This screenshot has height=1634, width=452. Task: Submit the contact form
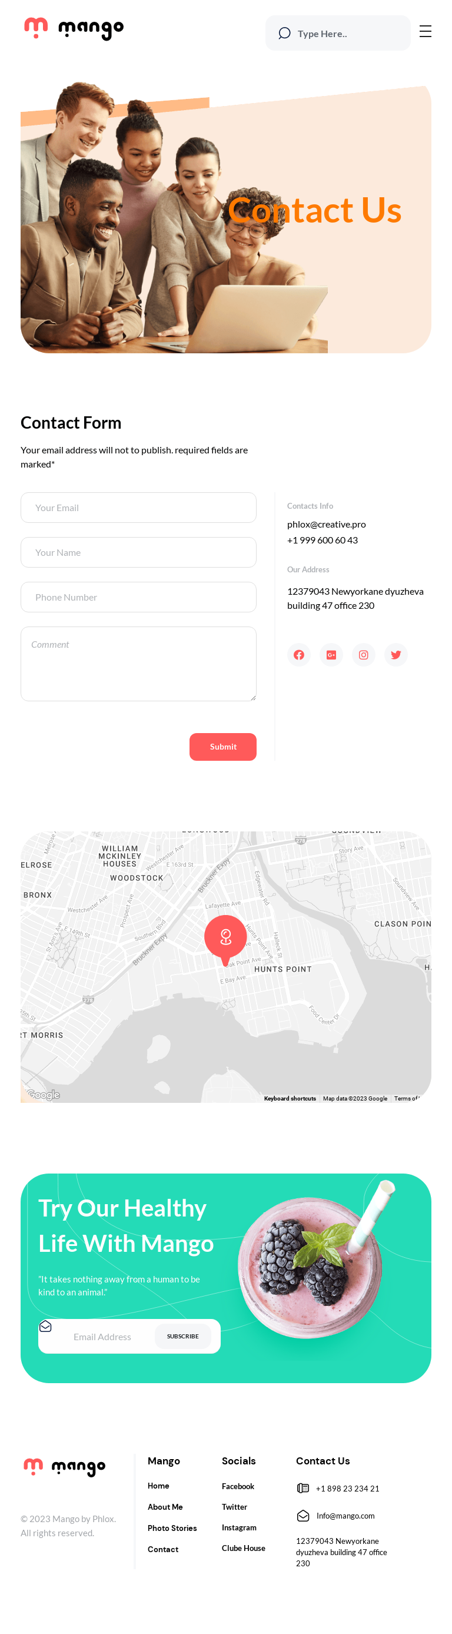pos(222,747)
